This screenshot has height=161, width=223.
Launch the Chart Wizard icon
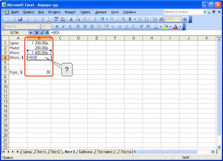155,19
